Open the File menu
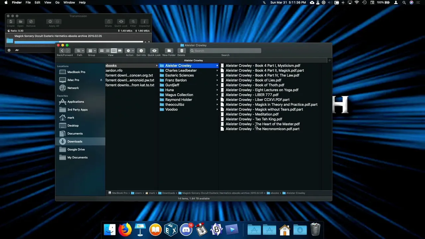 [x=28, y=2]
